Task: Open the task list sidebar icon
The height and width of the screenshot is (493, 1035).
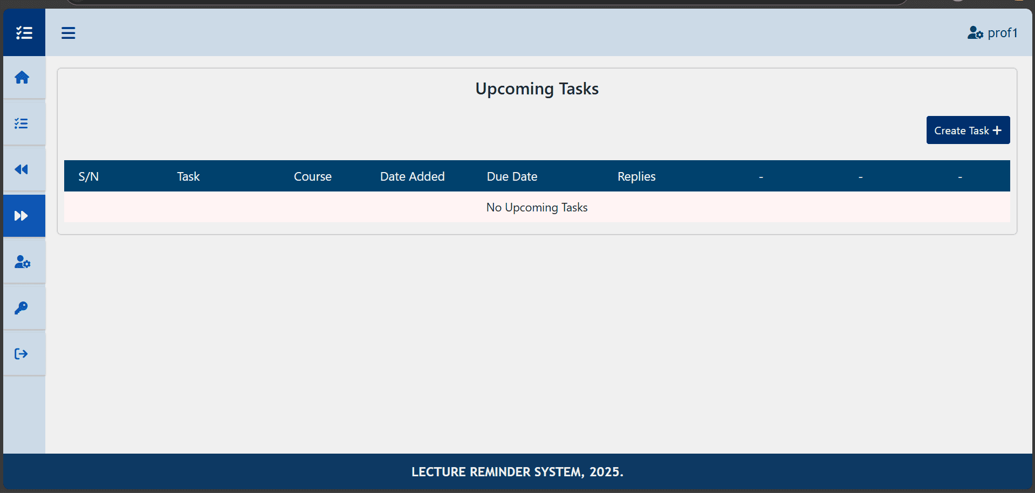Action: (x=22, y=124)
